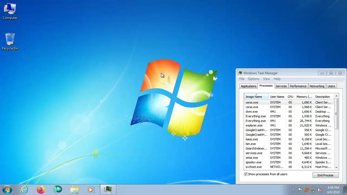This screenshot has width=347, height=195.
Task: Show hidden tray icons arrow
Action: point(293,190)
